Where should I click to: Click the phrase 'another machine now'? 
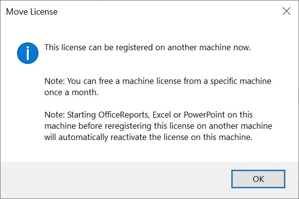point(214,47)
